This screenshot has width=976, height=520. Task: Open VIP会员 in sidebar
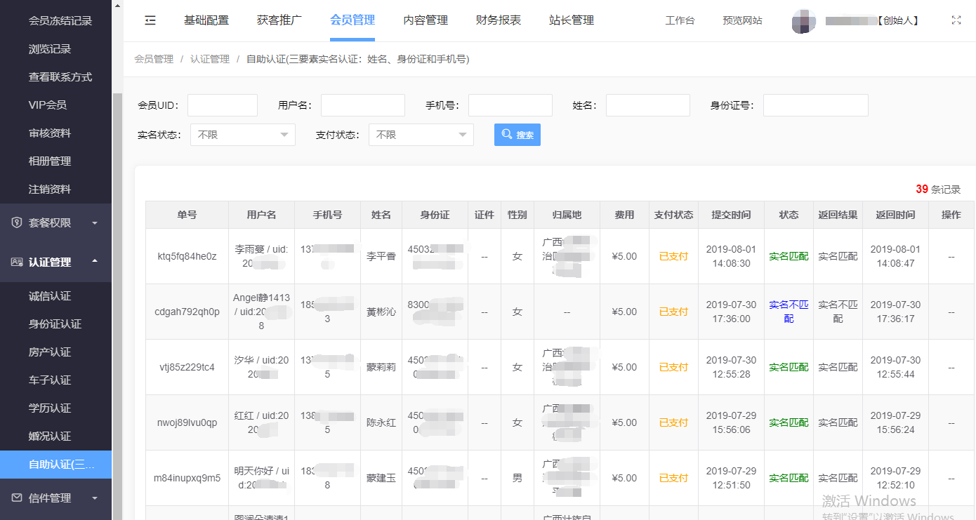(48, 105)
